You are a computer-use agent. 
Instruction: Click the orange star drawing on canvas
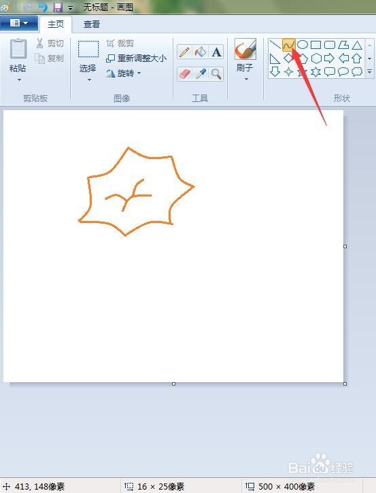136,192
